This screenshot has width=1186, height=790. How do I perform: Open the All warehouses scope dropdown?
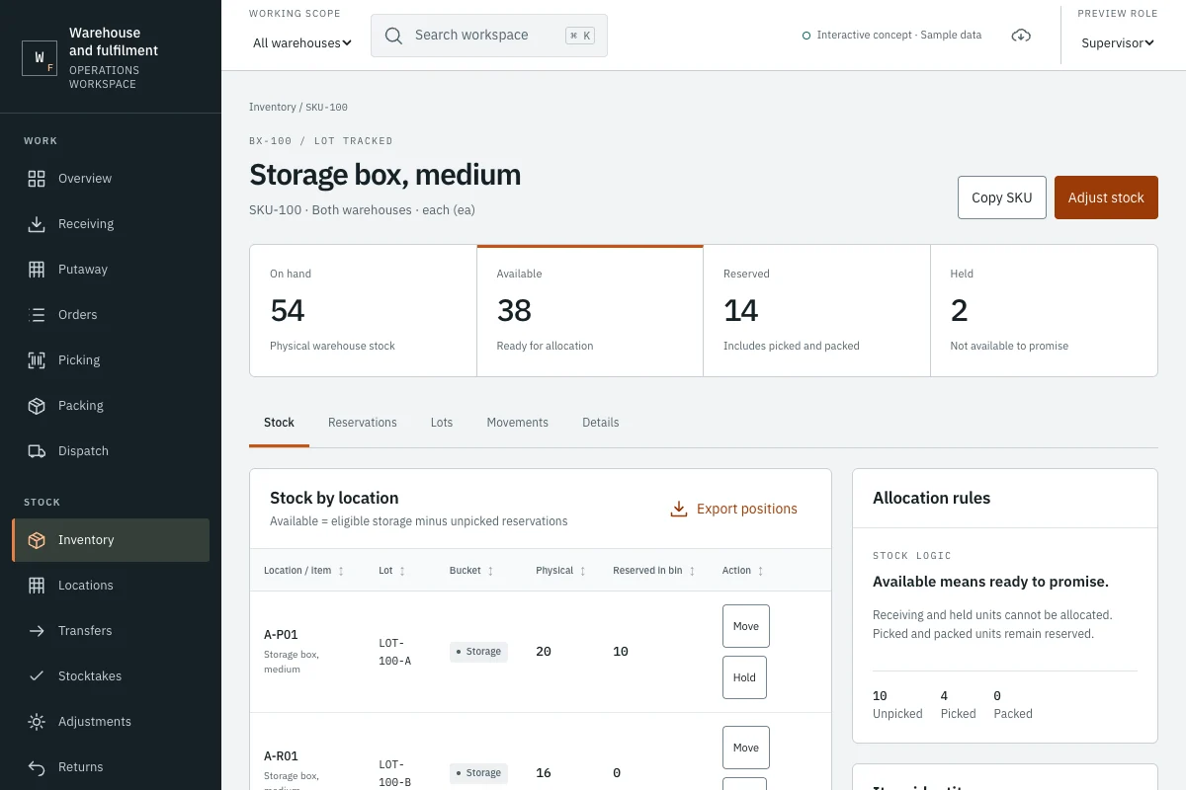pos(302,42)
